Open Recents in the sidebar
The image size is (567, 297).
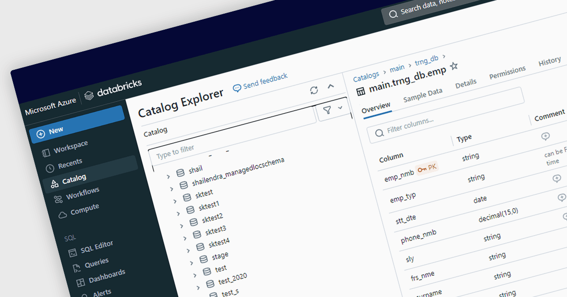point(70,165)
